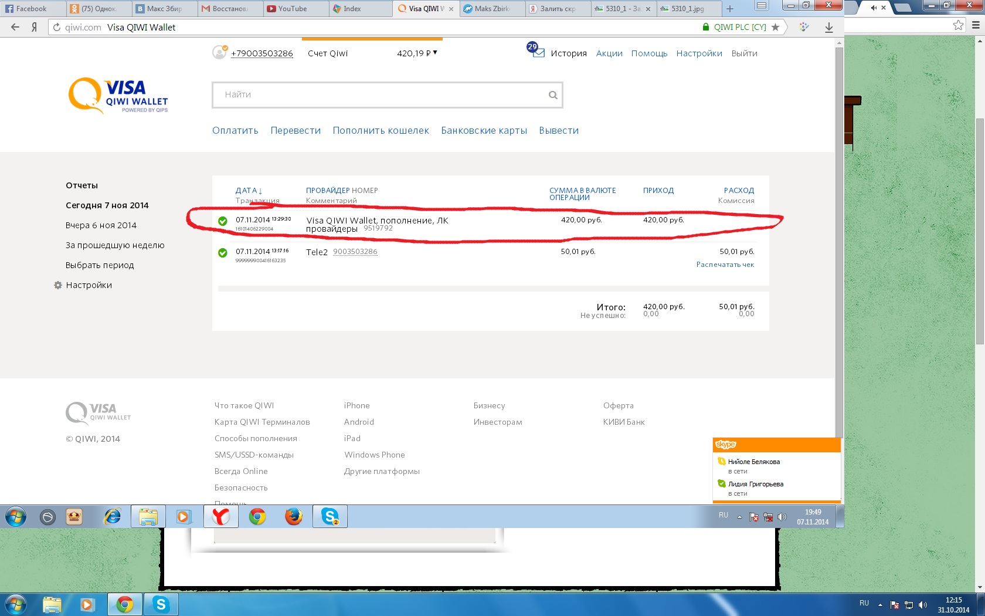Open Помощь in the top navigation
The height and width of the screenshot is (616, 985).
pos(650,53)
